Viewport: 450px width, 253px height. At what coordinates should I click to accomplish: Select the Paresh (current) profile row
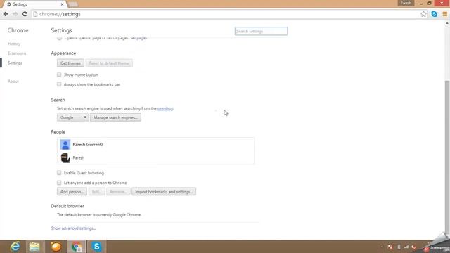[155, 144]
